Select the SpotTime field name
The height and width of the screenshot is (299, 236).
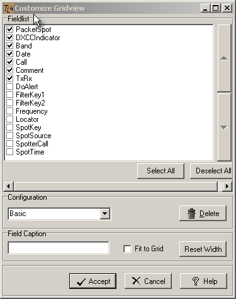pos(30,152)
